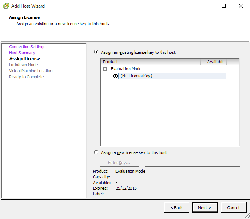
Task: Go to the Host Summary step
Action: 22,53
